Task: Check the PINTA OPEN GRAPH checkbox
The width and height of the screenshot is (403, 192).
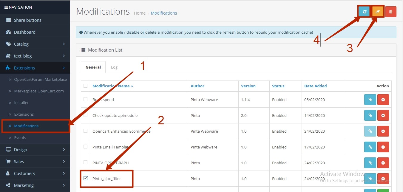Action: 86,162
